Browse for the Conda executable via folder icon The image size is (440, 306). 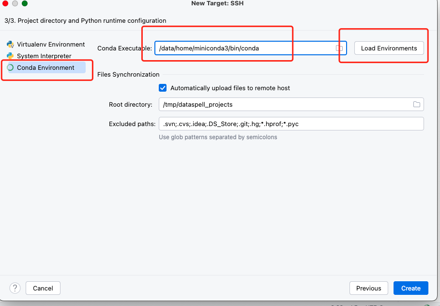coord(339,48)
